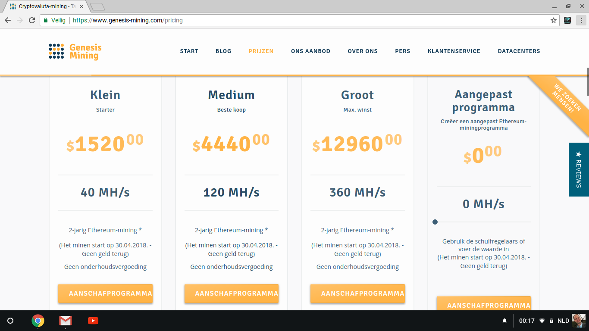Image resolution: width=589 pixels, height=331 pixels.
Task: Click the $4440 price
Action: tap(231, 143)
